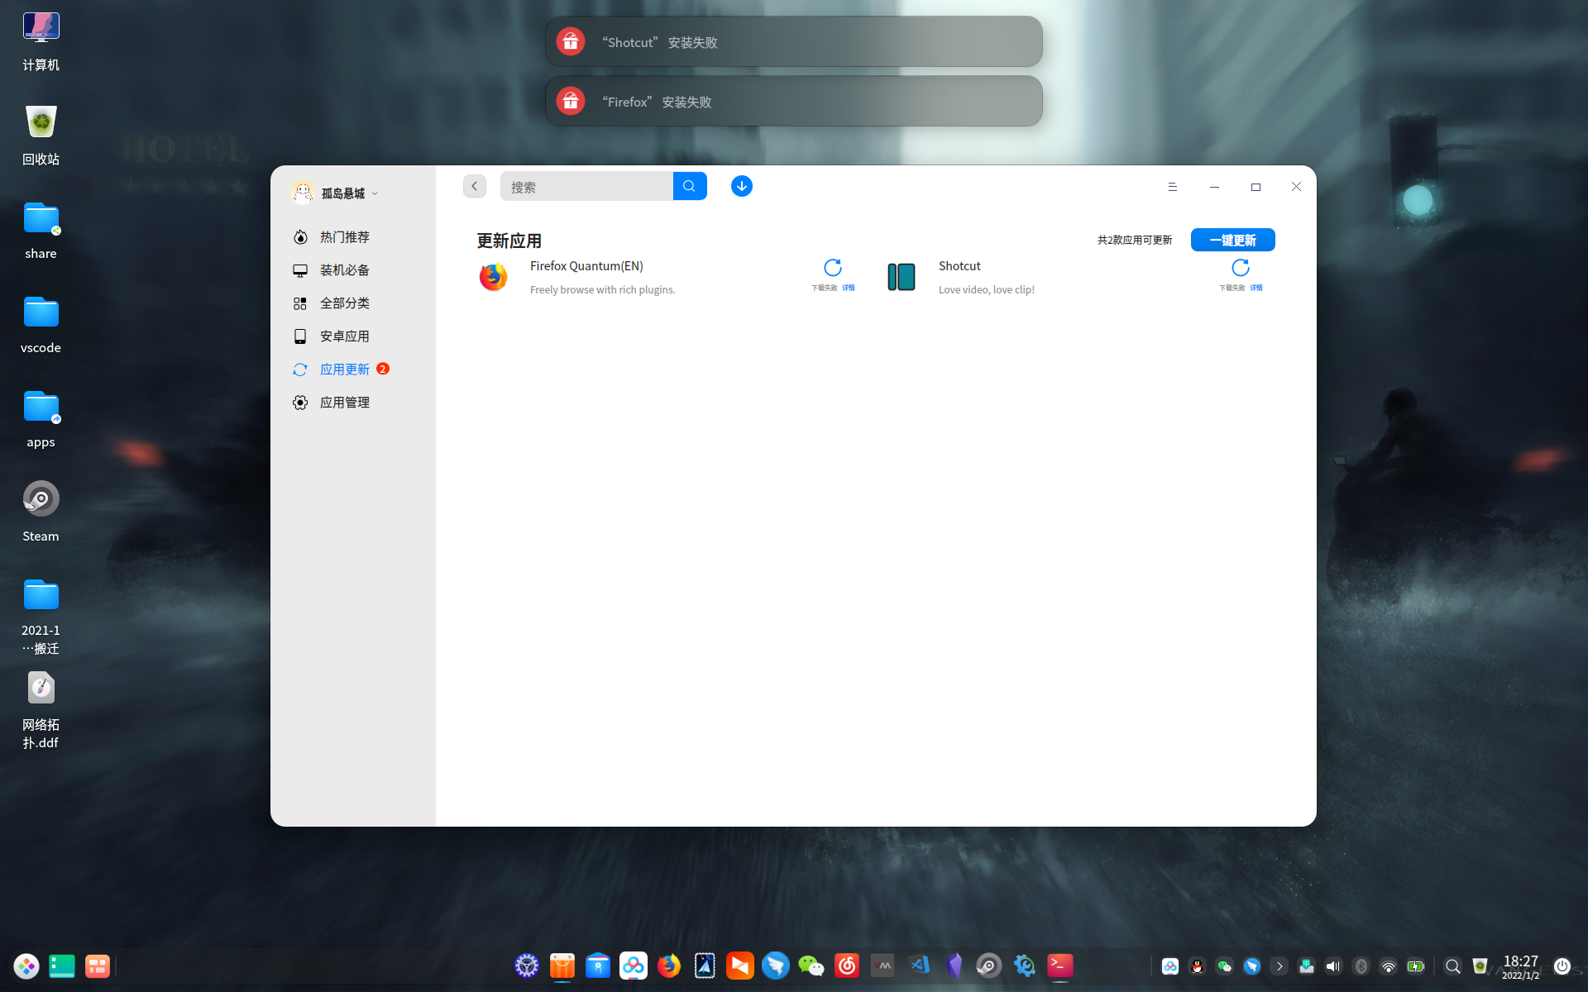Open 详情 link for Shotcut failure
This screenshot has width=1588, height=992.
[x=1256, y=288]
